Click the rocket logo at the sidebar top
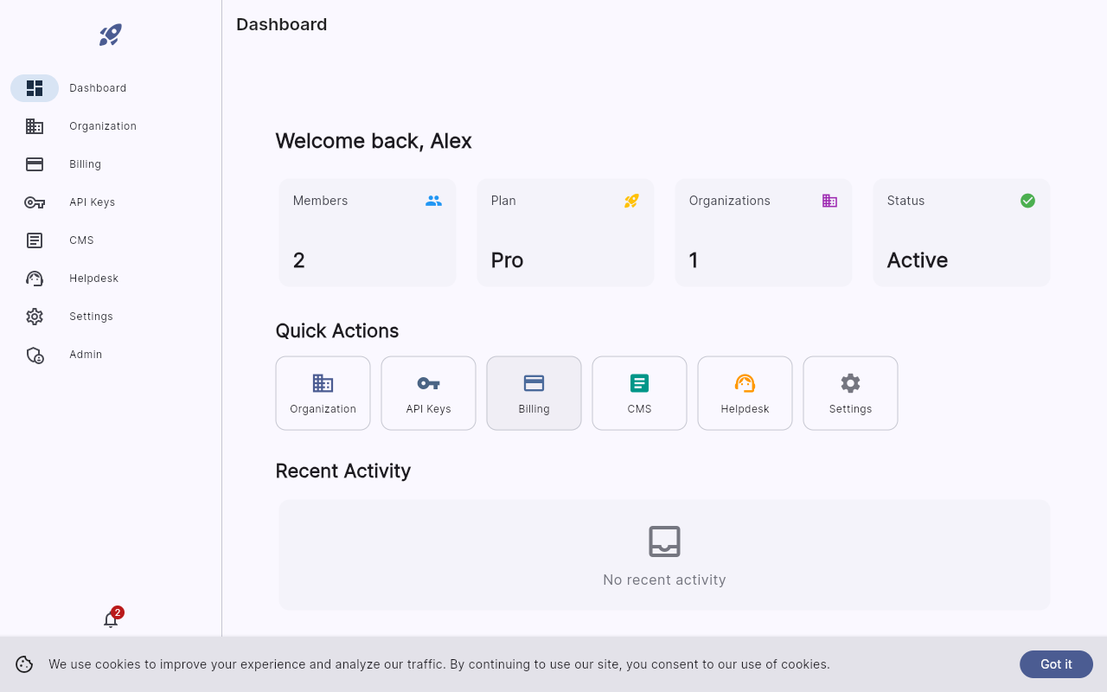1107x692 pixels. tap(110, 35)
